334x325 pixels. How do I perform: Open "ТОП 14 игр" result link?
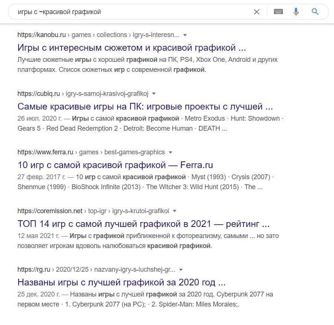[x=143, y=224]
